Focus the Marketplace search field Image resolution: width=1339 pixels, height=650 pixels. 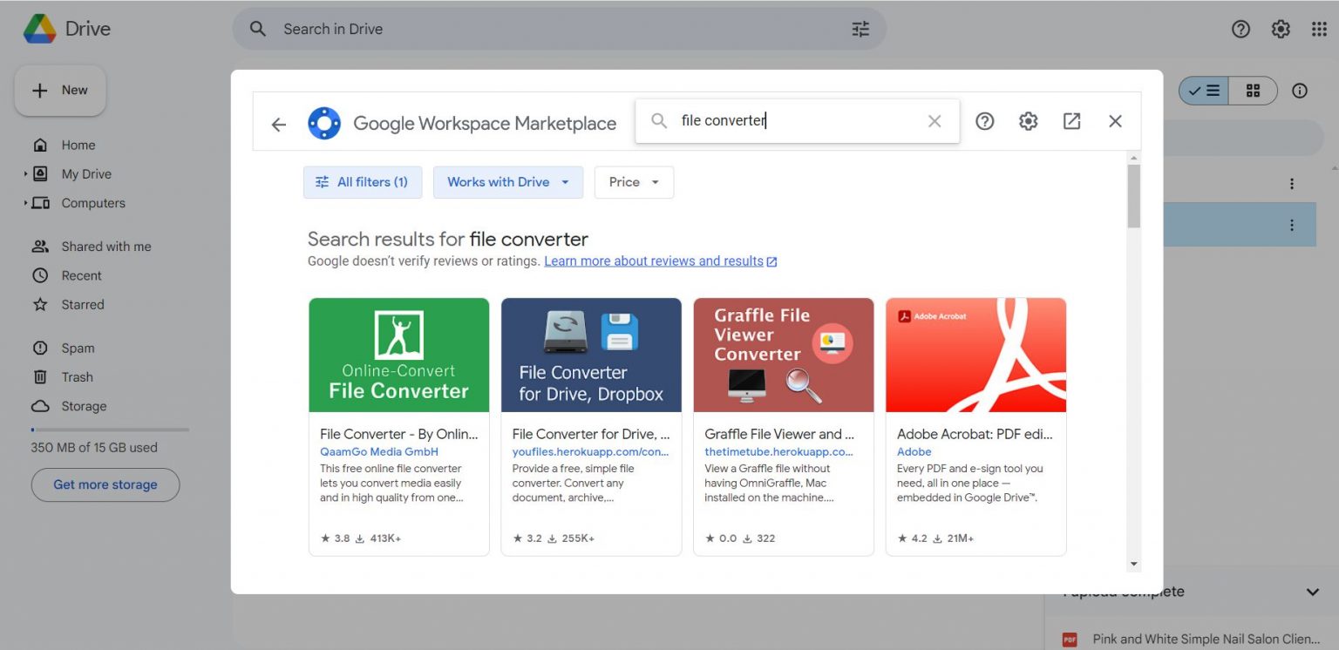[797, 121]
